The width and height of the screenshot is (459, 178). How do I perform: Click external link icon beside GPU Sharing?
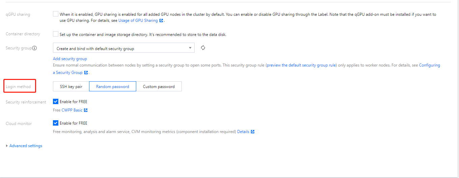click(x=161, y=21)
